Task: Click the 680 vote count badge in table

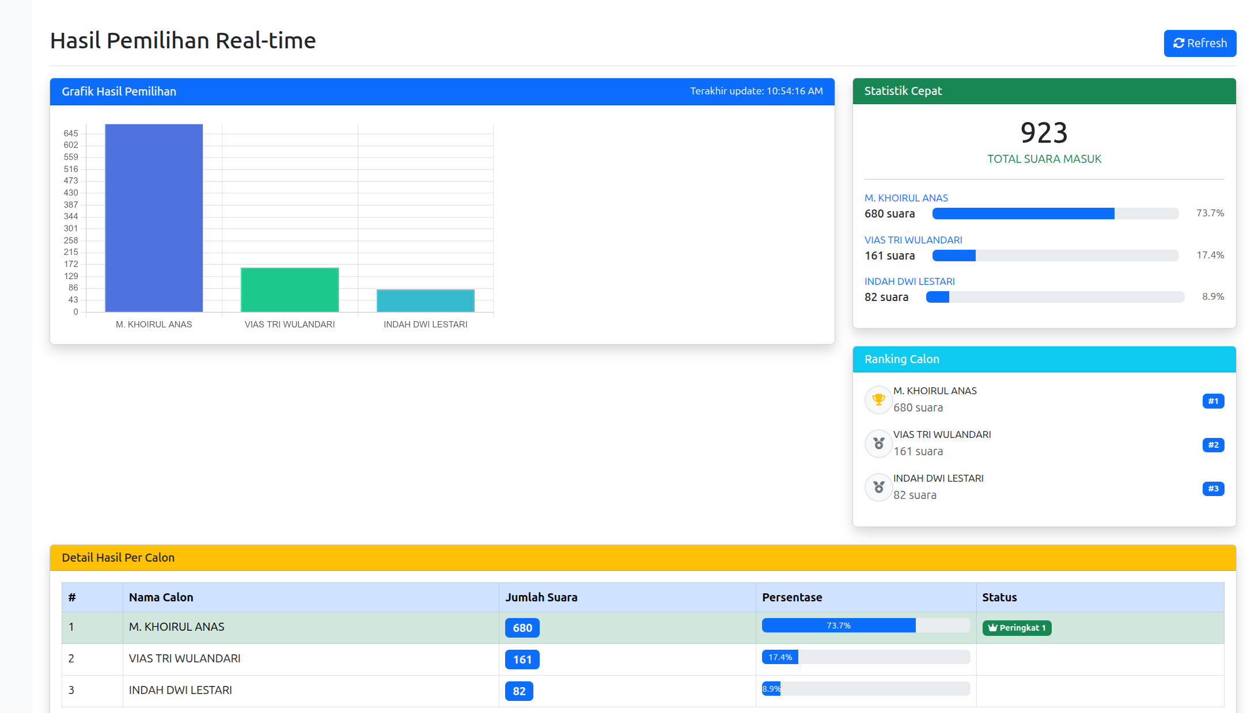Action: (x=522, y=628)
